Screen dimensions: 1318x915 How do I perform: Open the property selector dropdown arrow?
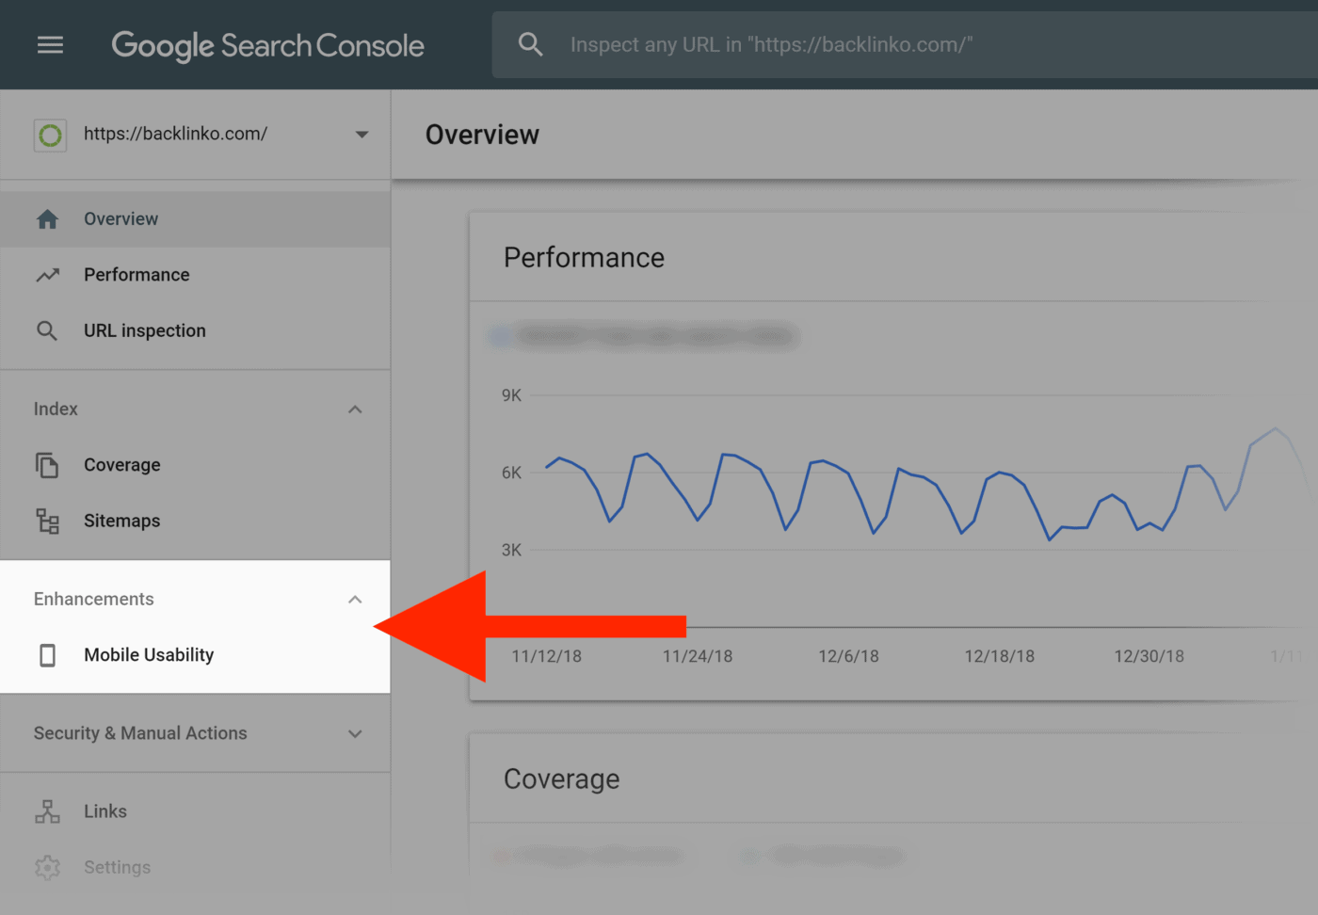click(362, 135)
